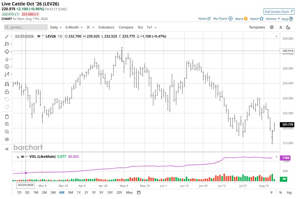Open the date range calendar icon
Image resolution: width=304 pixels, height=199 pixels.
tap(138, 192)
